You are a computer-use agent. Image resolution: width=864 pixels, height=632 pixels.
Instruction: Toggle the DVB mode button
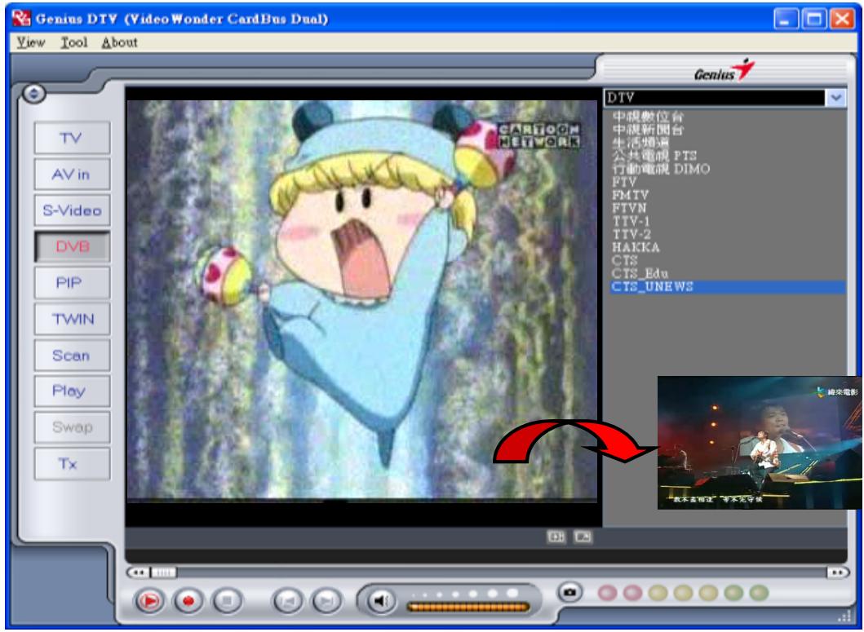[x=72, y=246]
